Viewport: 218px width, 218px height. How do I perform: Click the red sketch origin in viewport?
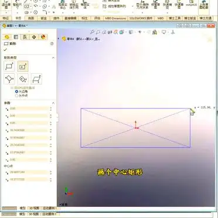tap(136, 128)
